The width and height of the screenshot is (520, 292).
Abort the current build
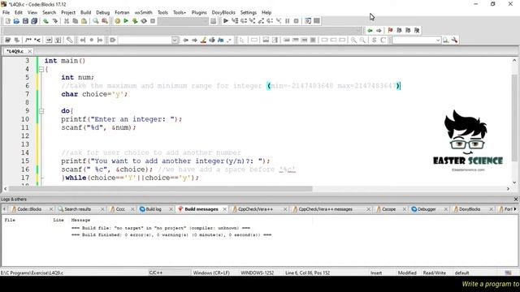coord(153,21)
